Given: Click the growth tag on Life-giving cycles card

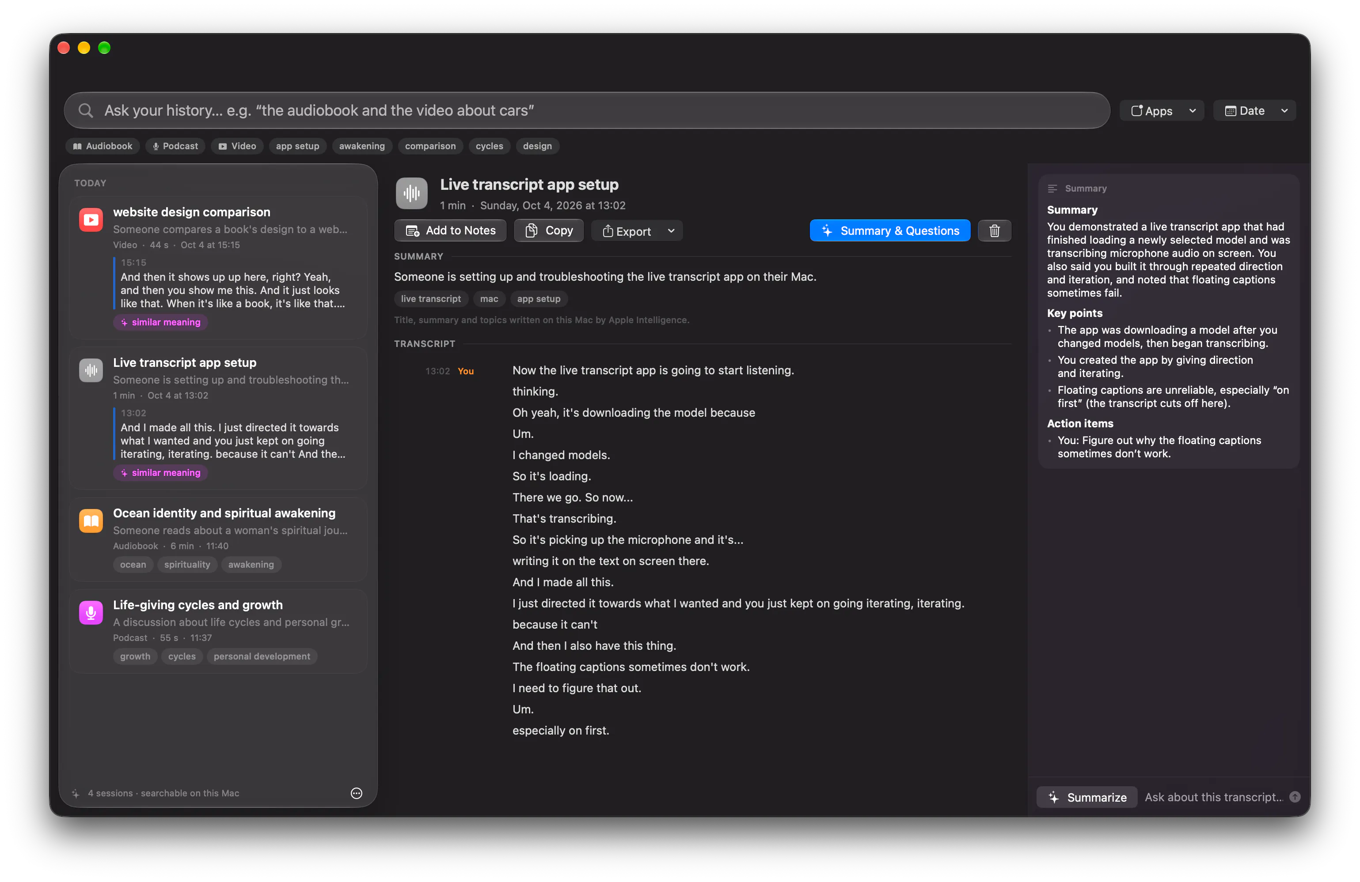Looking at the screenshot, I should coord(135,656).
